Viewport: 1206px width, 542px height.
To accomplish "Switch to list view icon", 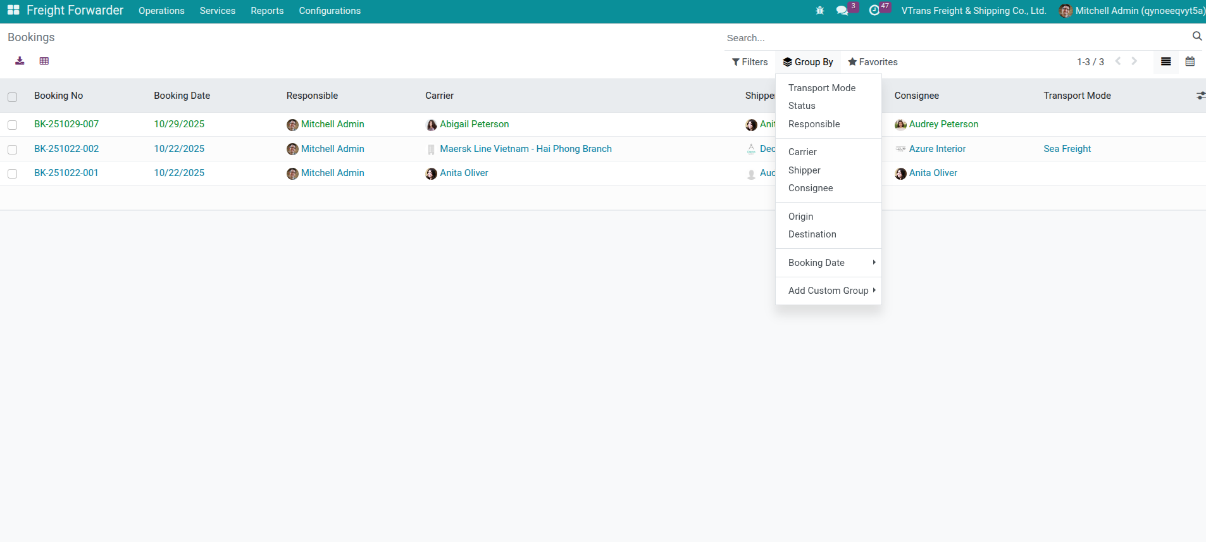I will point(1166,61).
